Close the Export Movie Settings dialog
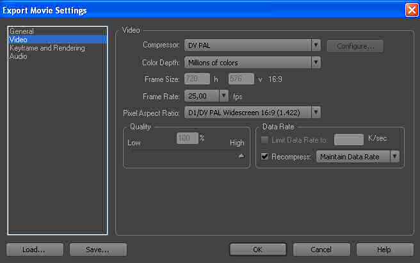Image resolution: width=420 pixels, height=263 pixels. [x=412, y=10]
